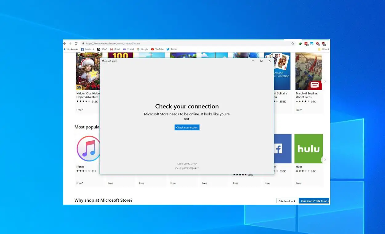The width and height of the screenshot is (385, 234).
Task: Open the 9GAG bookmark
Action: pos(102,49)
